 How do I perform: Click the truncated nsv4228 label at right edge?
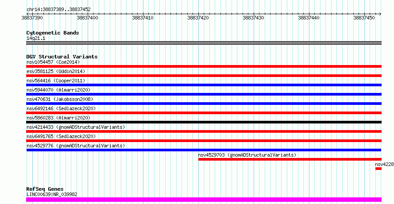click(x=384, y=164)
